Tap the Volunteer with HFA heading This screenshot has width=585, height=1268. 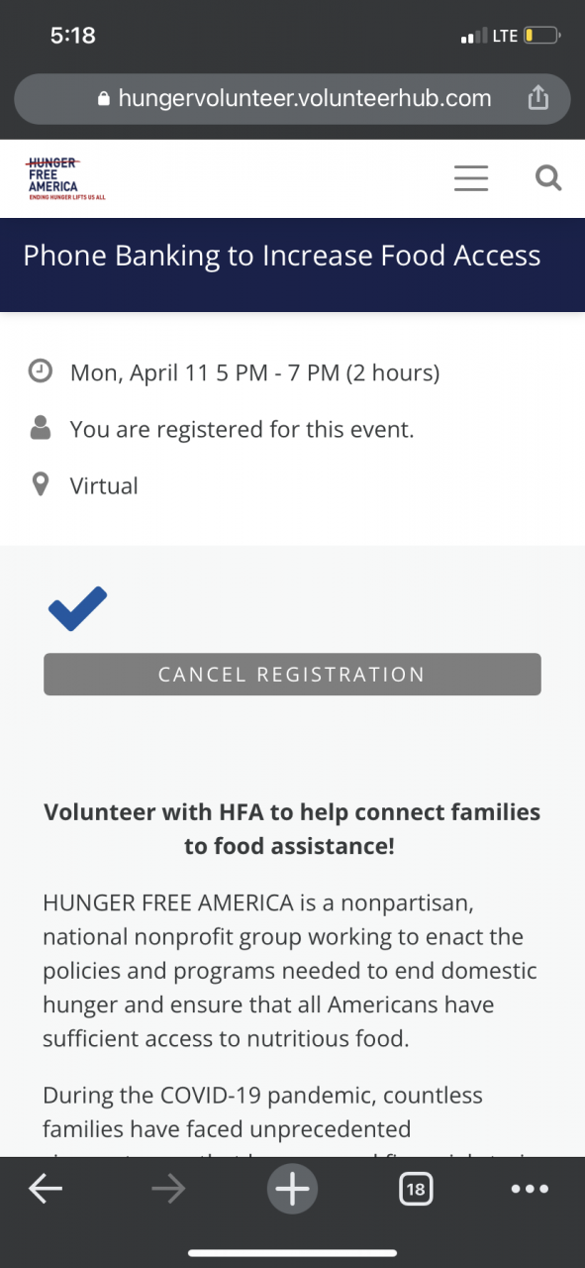pos(292,829)
